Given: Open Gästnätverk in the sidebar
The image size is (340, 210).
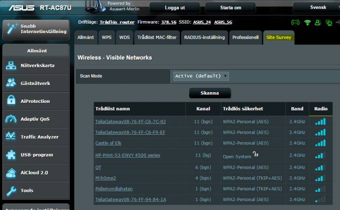Looking at the screenshot, I should 36,83.
